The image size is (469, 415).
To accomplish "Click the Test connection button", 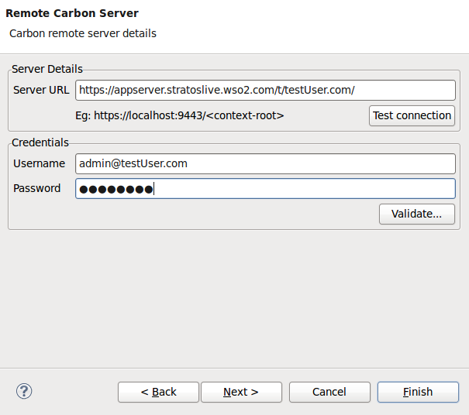I will tap(412, 115).
